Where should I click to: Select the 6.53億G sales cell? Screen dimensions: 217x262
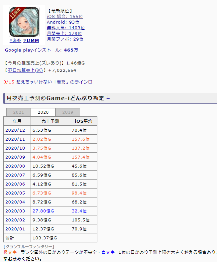(x=50, y=130)
